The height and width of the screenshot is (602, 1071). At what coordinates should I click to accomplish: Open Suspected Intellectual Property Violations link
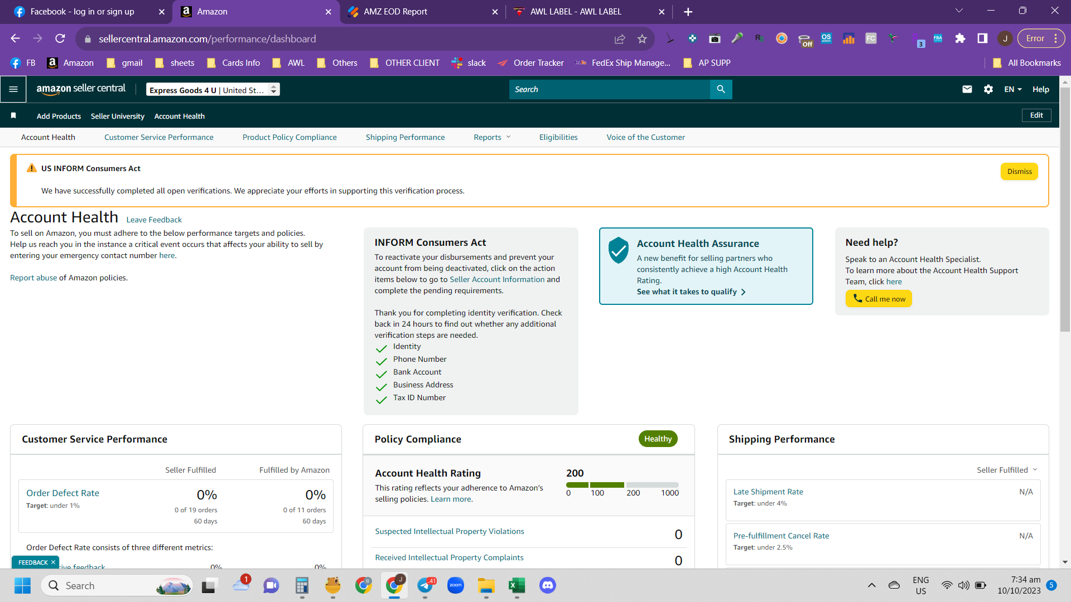(x=450, y=531)
